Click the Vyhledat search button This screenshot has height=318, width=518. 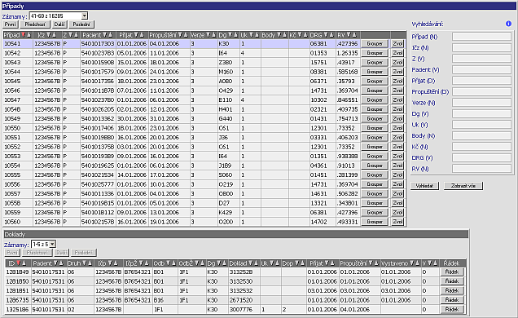click(424, 186)
